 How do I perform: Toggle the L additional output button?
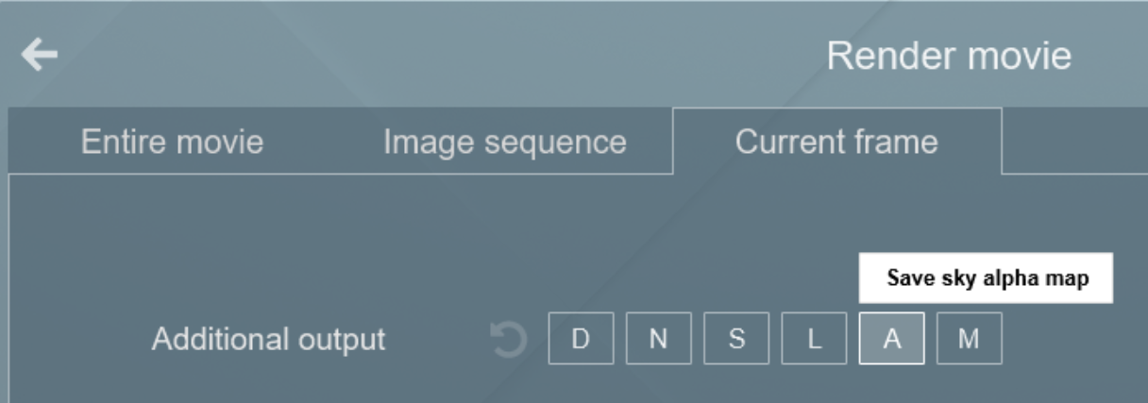813,339
